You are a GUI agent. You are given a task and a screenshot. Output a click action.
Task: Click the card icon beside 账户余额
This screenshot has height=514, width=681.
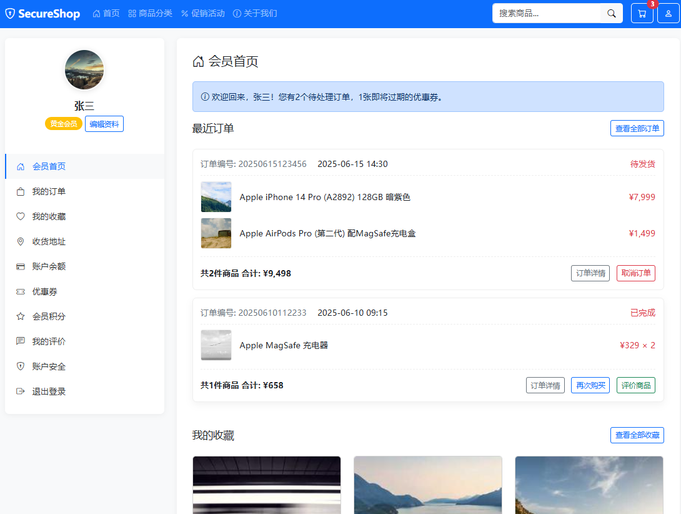pos(21,266)
